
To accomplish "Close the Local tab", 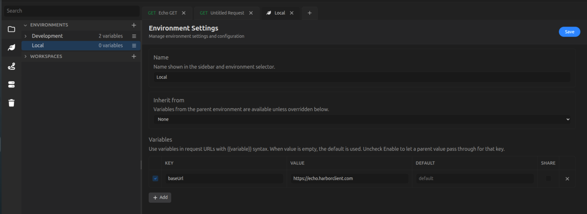I will [x=292, y=13].
